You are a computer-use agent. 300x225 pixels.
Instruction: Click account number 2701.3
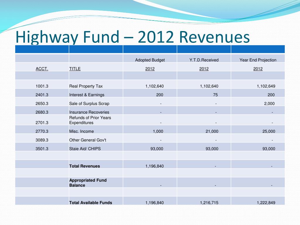[x=42, y=123]
